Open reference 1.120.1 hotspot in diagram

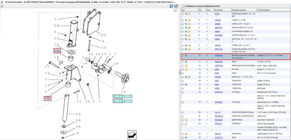coord(123,101)
